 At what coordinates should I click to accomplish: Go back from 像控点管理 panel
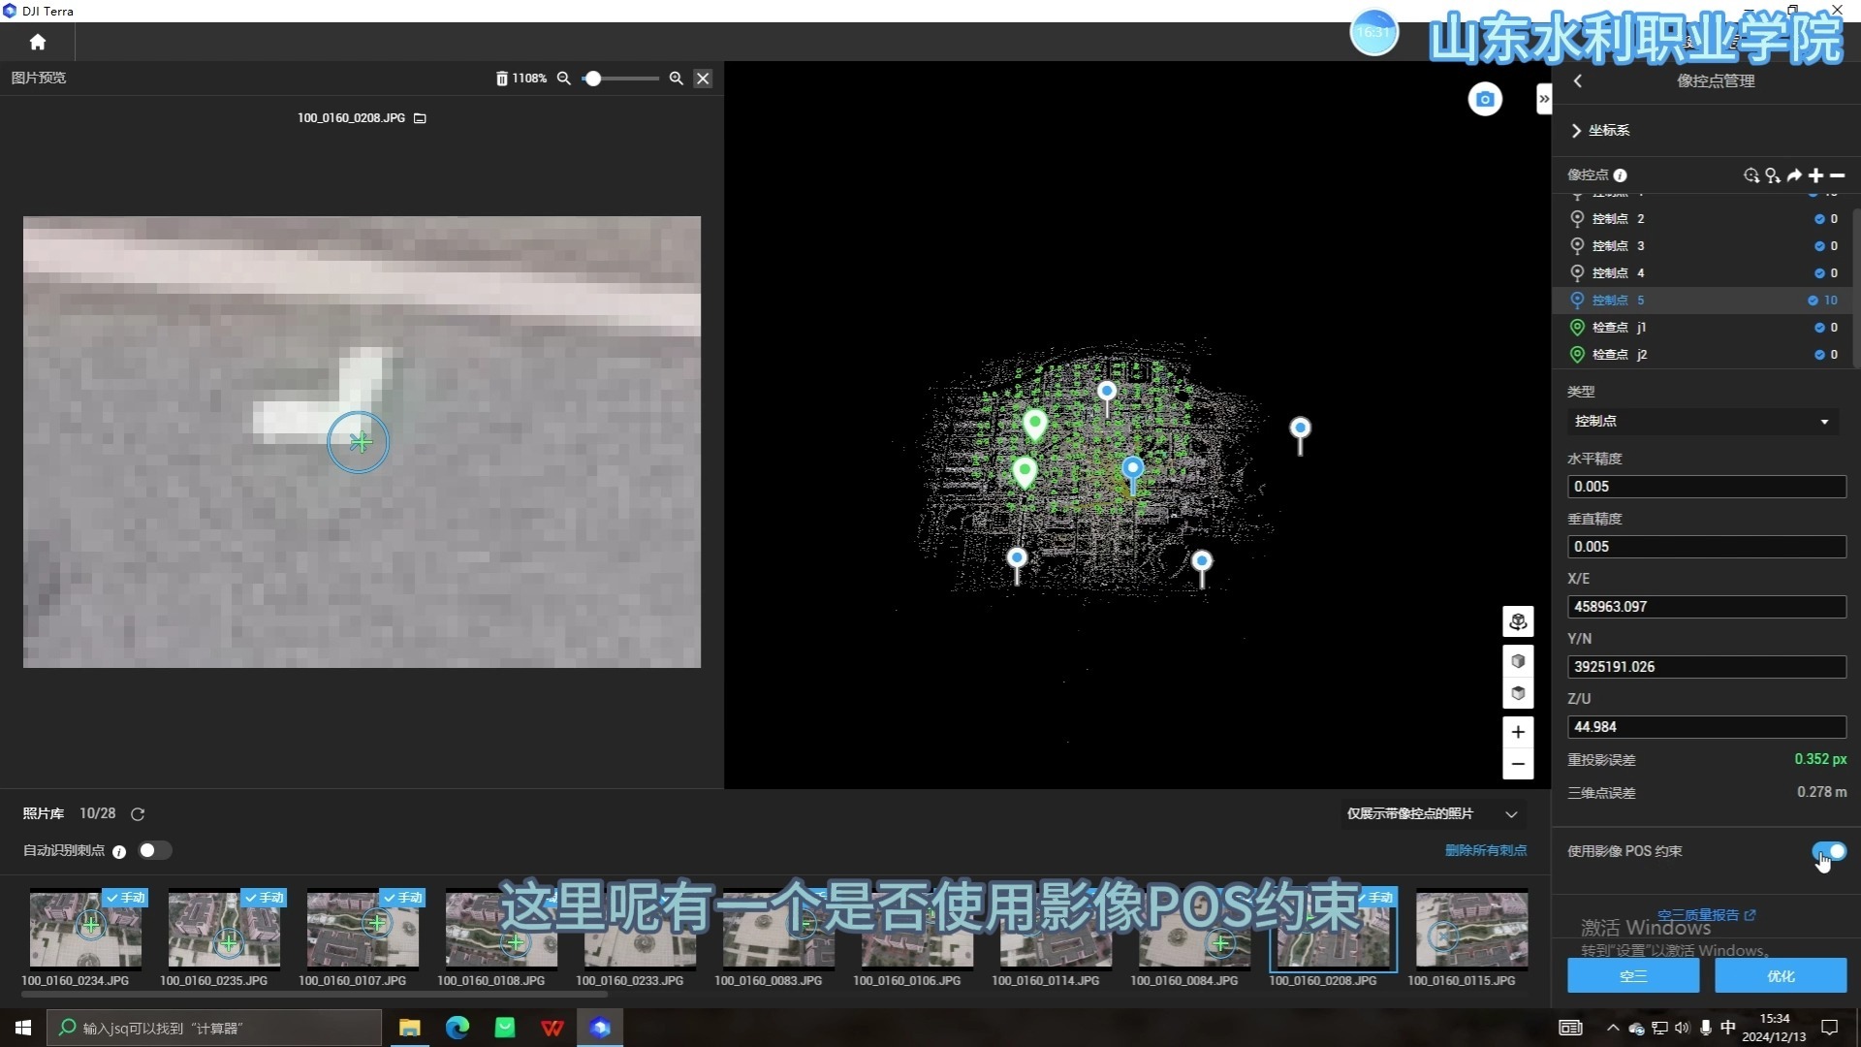[x=1578, y=81]
